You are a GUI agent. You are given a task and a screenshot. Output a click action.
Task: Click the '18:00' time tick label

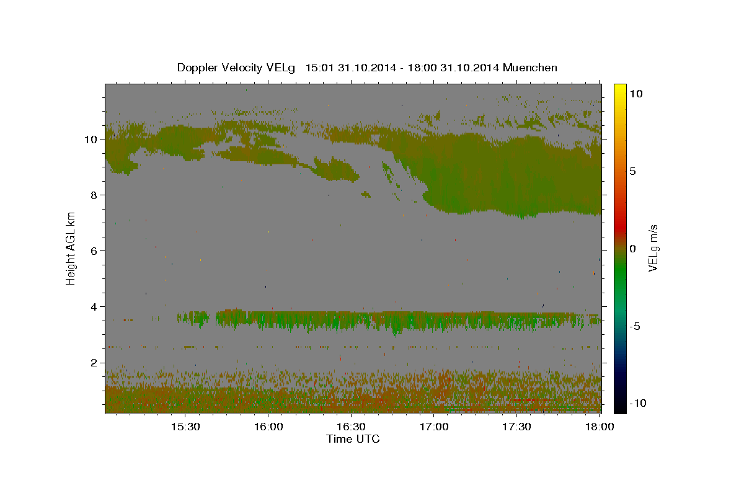coord(599,427)
